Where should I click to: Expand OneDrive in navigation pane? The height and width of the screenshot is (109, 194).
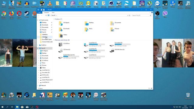tap(38, 45)
